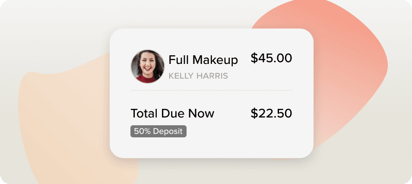This screenshot has width=412, height=184.
Task: Click the 50% Deposit badge
Action: [x=158, y=131]
